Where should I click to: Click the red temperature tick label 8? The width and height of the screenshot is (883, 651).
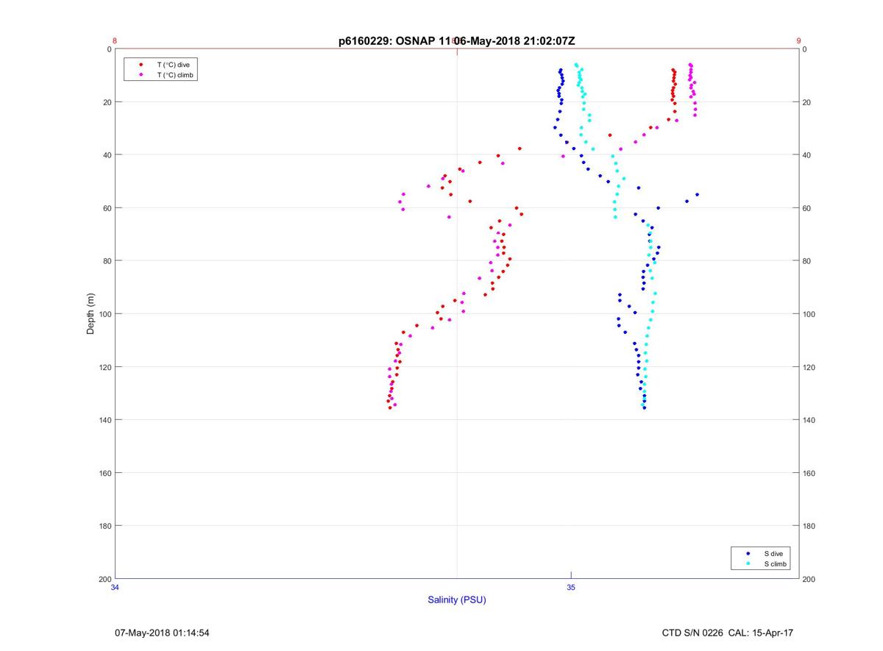coord(115,41)
